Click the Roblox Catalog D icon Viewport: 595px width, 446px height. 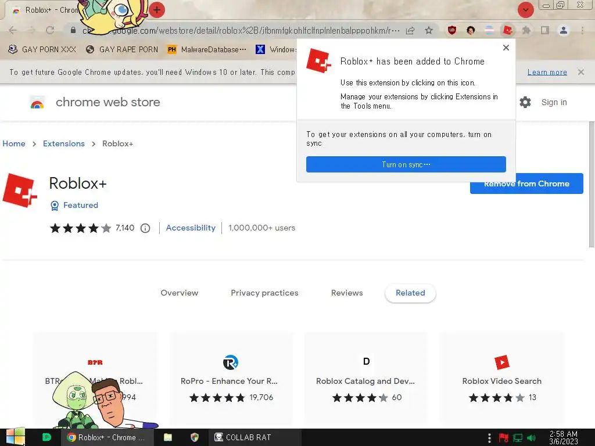(366, 361)
